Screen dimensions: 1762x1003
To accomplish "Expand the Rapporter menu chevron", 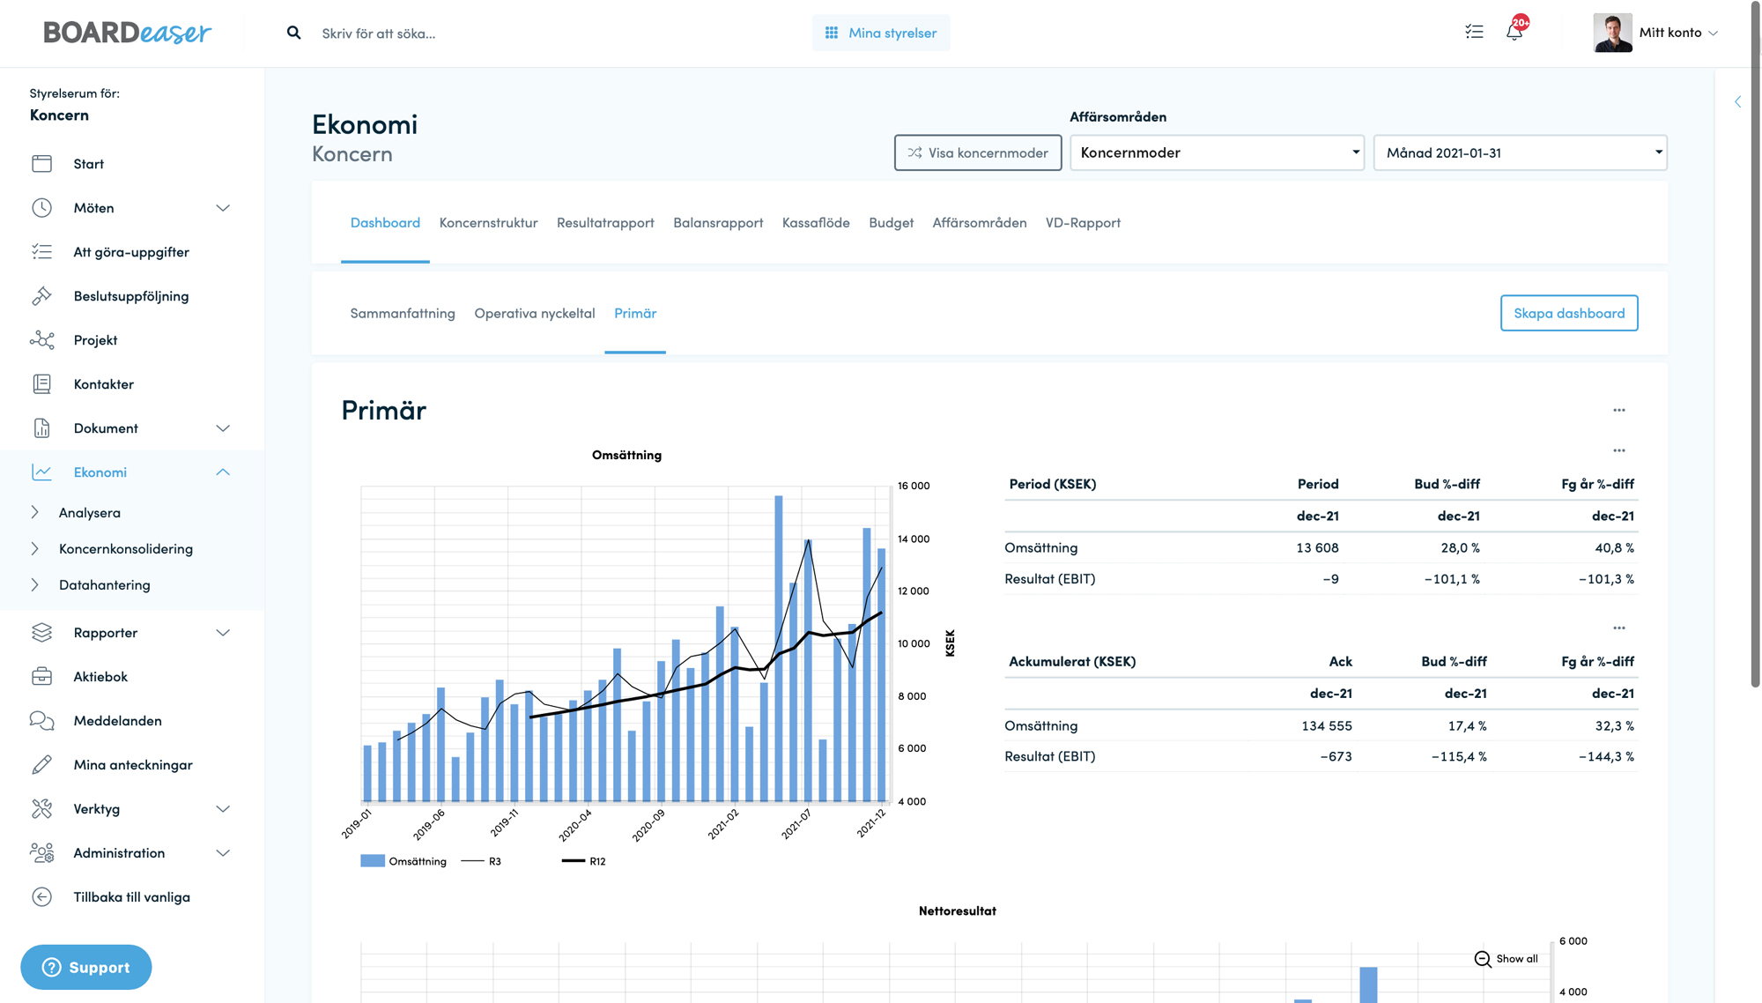I will (x=223, y=633).
